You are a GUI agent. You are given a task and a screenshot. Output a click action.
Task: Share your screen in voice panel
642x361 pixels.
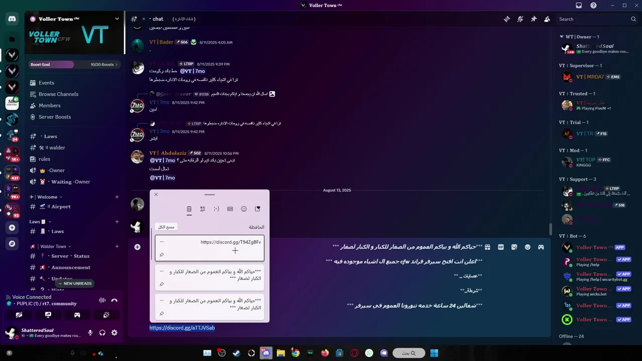48,315
